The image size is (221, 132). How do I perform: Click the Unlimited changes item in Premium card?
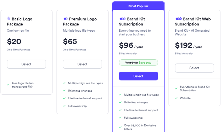[80, 91]
